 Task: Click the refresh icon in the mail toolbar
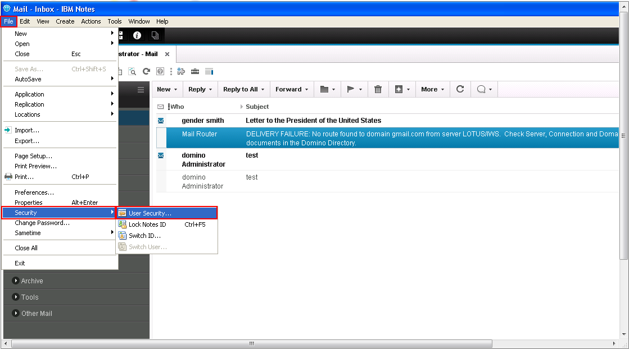pos(460,89)
